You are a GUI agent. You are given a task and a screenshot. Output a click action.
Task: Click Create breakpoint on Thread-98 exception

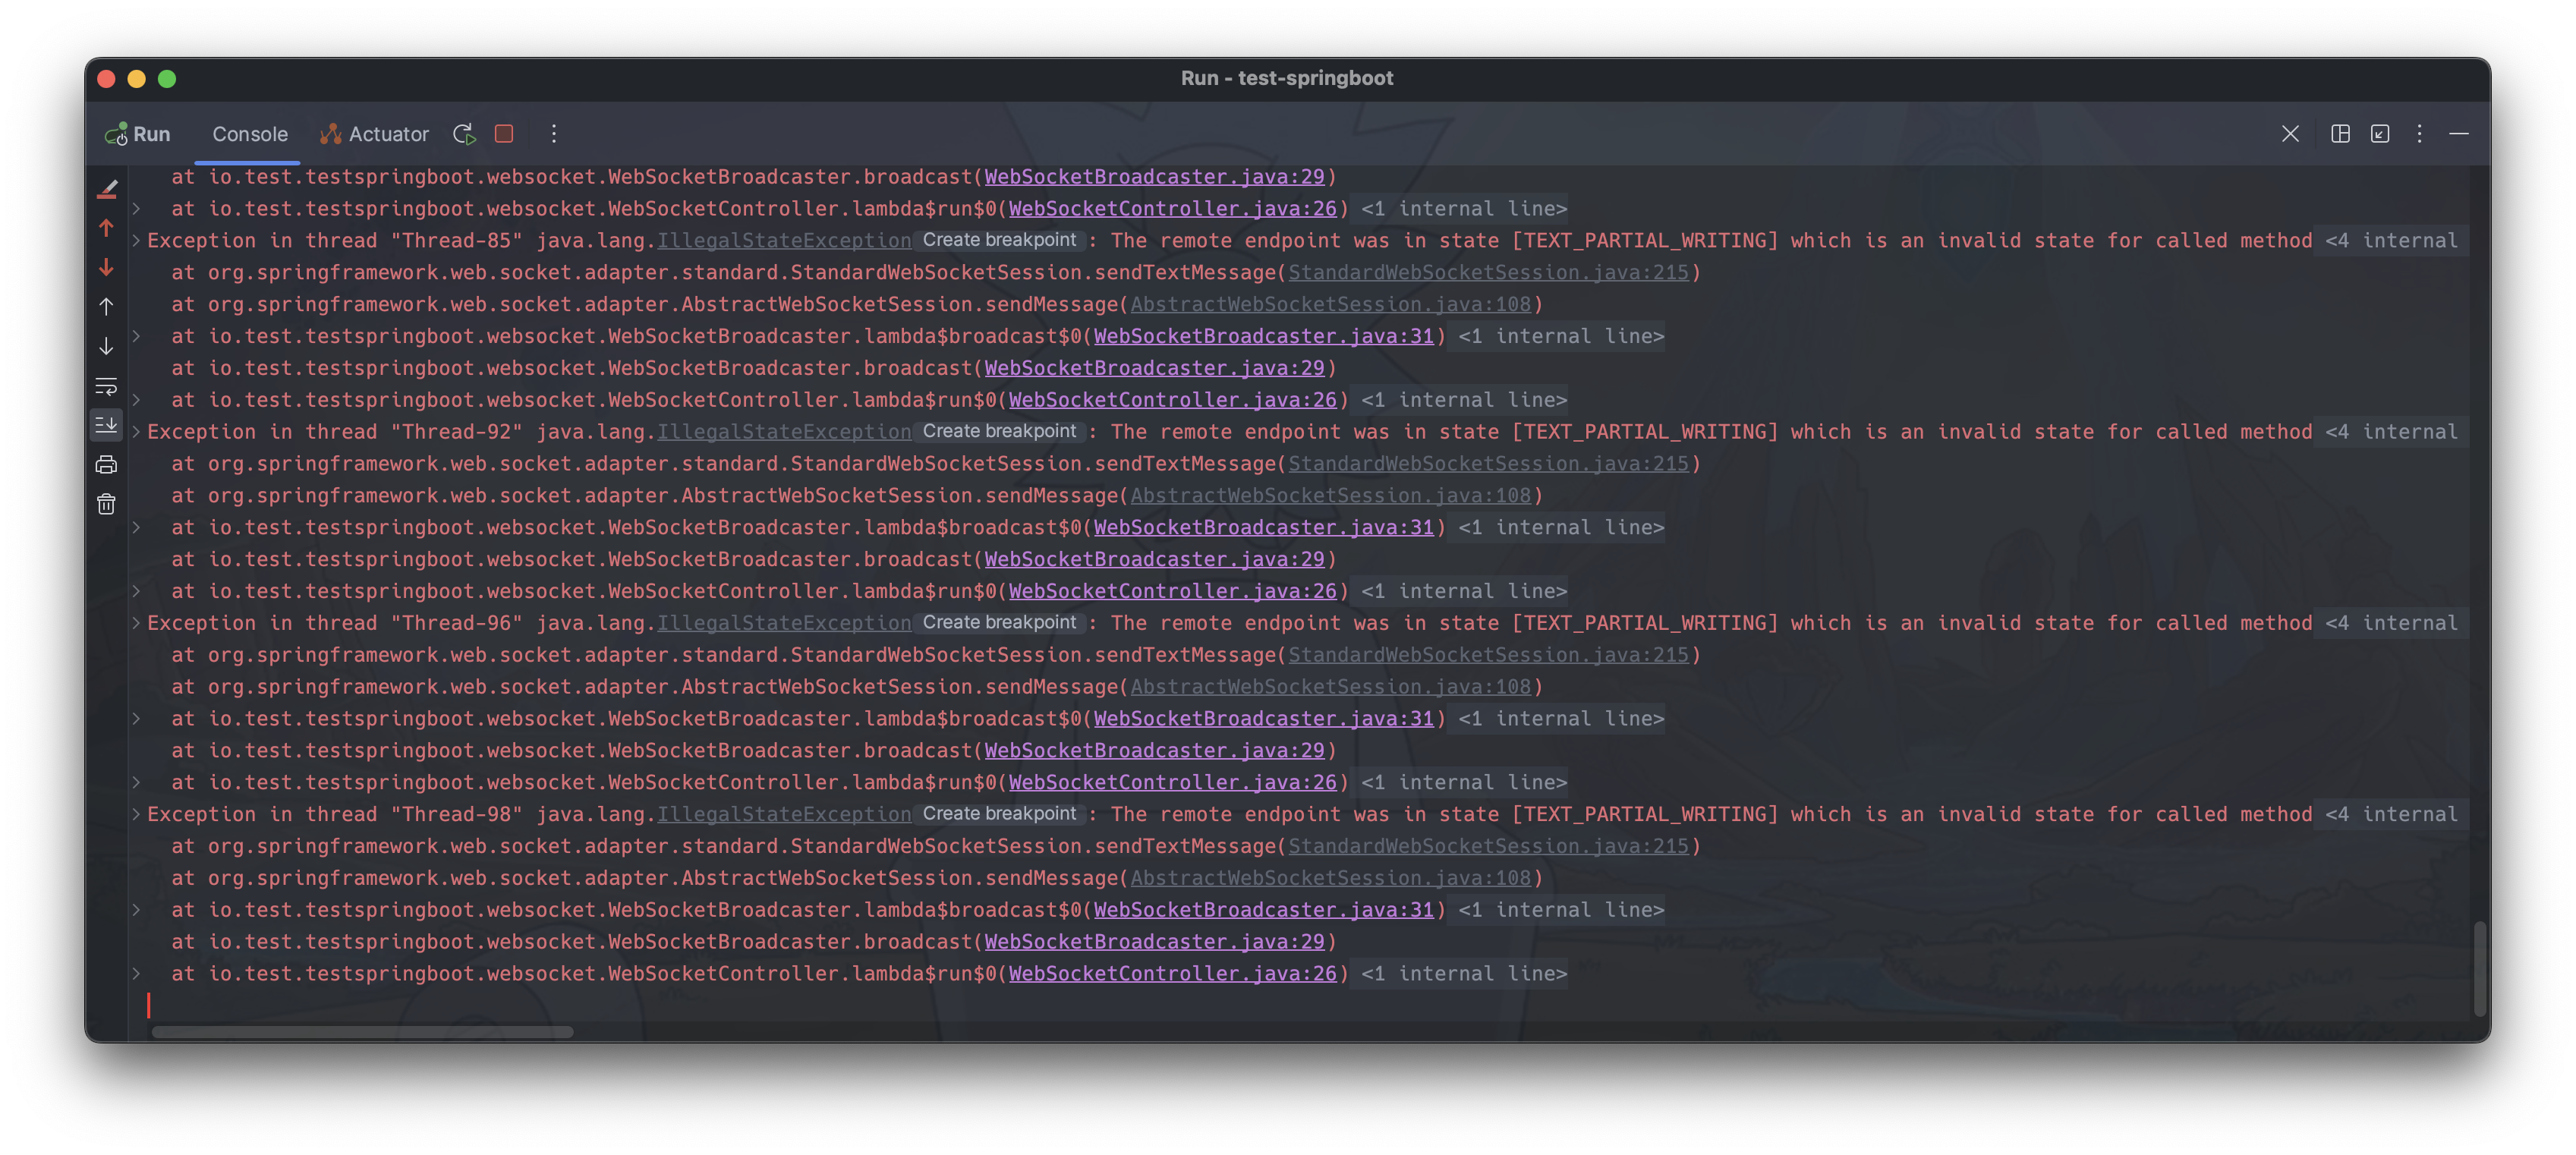click(x=999, y=814)
